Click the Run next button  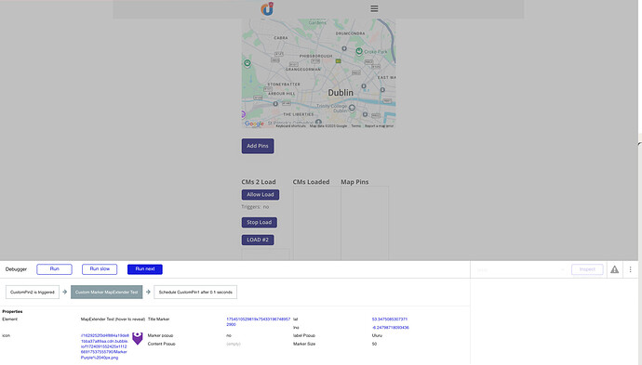[x=145, y=269]
